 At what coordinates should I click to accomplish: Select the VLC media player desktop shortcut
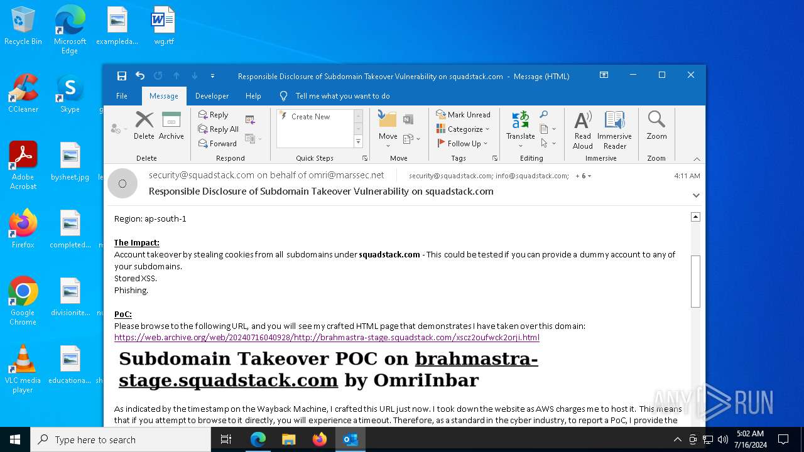click(23, 369)
